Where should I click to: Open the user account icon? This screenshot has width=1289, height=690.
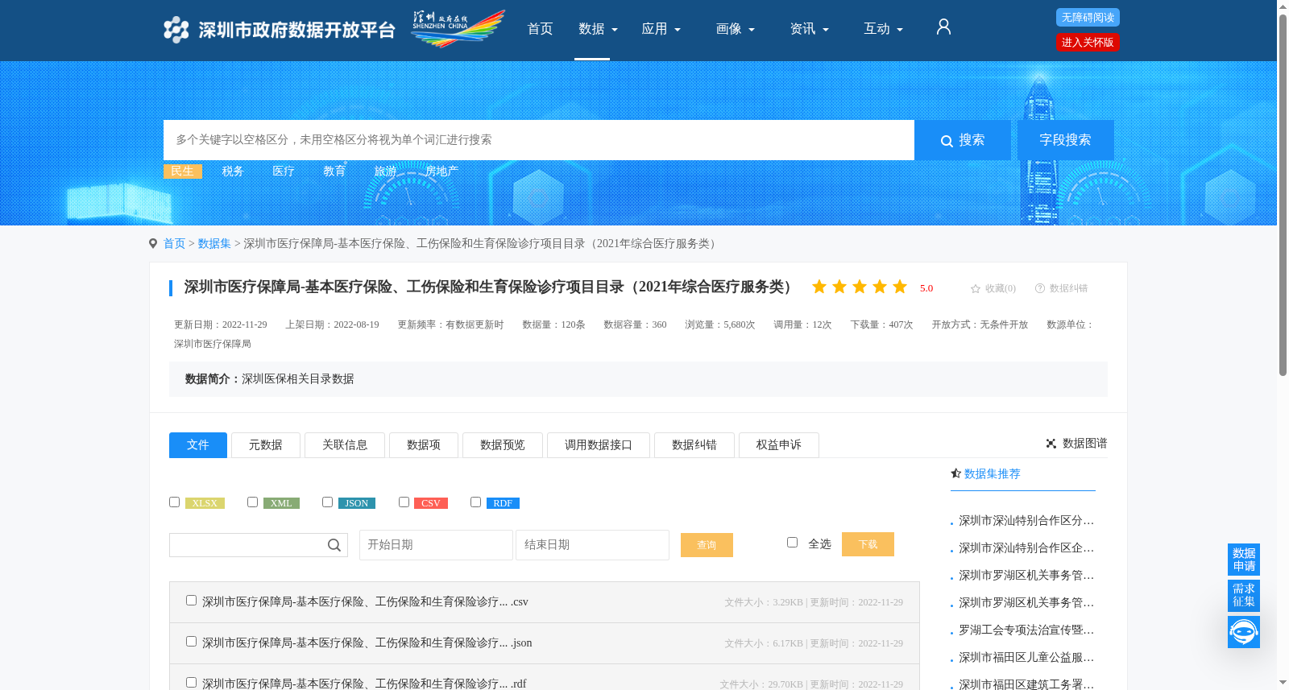(943, 27)
